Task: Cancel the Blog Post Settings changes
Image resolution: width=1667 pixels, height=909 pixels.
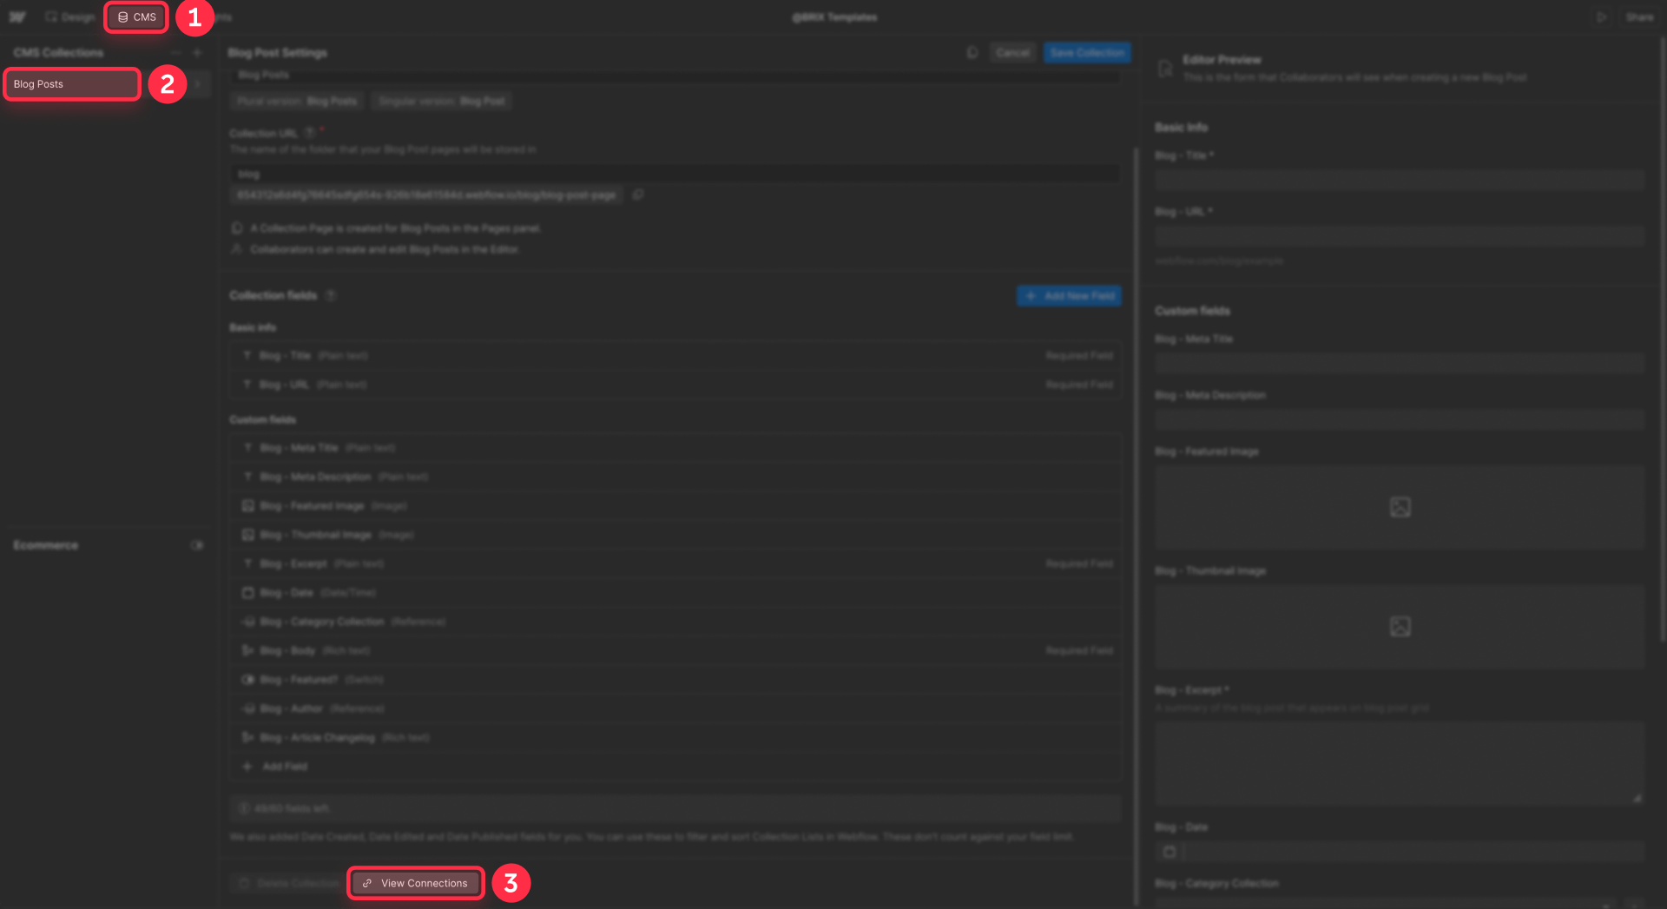Action: (x=1012, y=52)
